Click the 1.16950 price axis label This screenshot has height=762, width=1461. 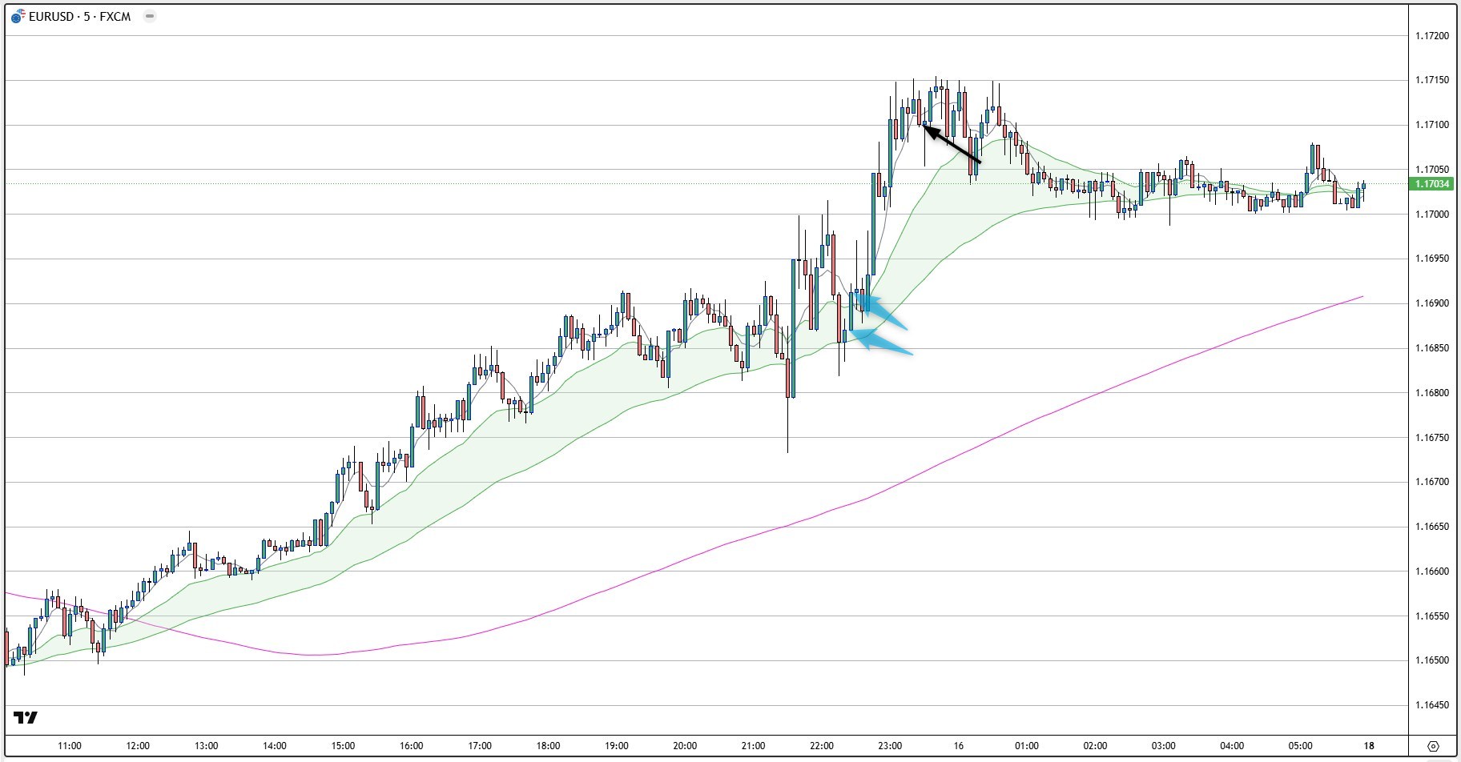pos(1432,259)
